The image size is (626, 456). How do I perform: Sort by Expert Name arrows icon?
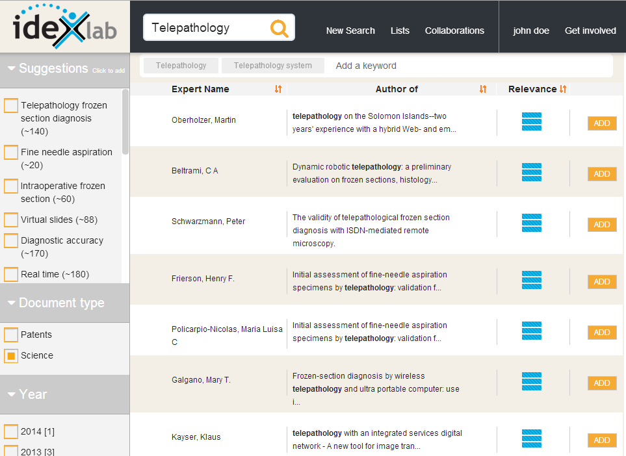pos(278,89)
